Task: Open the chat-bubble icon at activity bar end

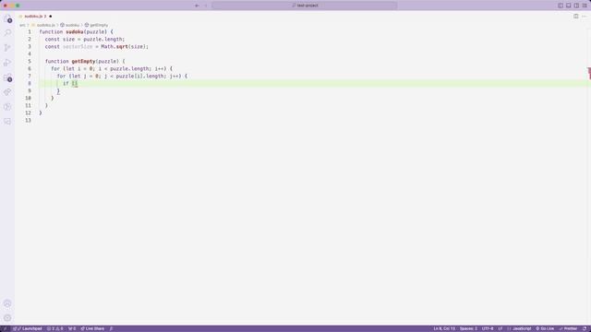Action: pos(7,121)
